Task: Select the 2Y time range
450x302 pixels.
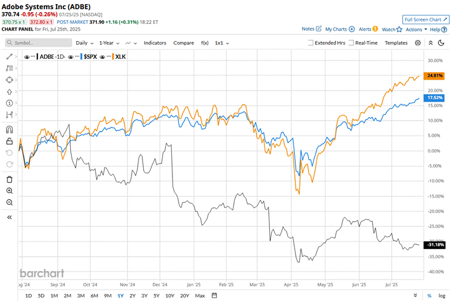Action: point(132,296)
